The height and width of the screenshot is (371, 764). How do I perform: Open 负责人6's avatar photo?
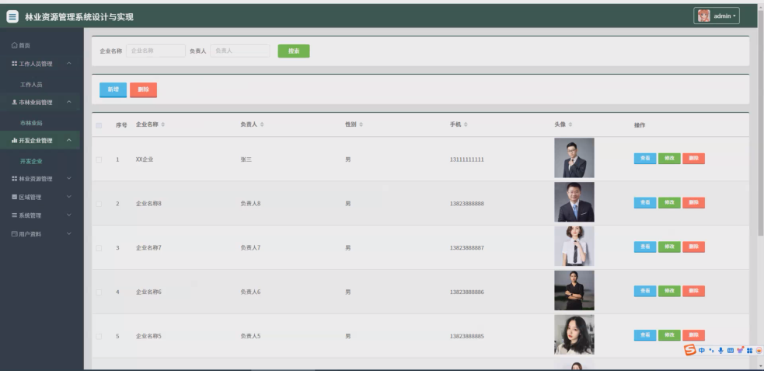(x=574, y=291)
